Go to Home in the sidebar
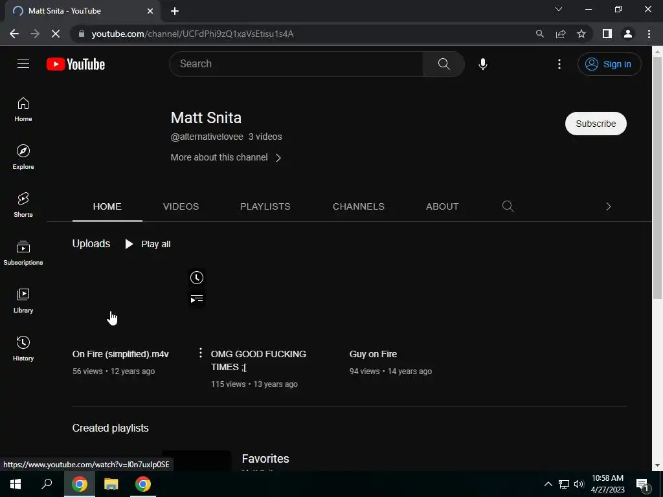Viewport: 663px width, 497px height. (23, 109)
